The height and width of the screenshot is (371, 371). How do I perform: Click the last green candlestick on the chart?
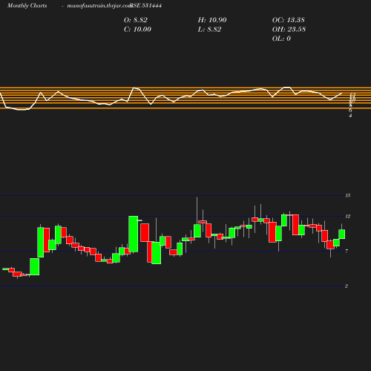point(342,234)
